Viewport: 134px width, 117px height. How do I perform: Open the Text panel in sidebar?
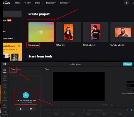5,93
